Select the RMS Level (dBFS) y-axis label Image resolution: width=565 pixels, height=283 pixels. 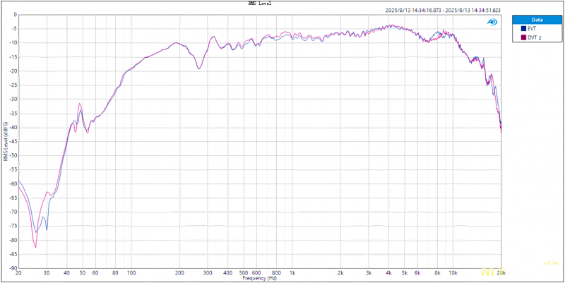coord(5,142)
